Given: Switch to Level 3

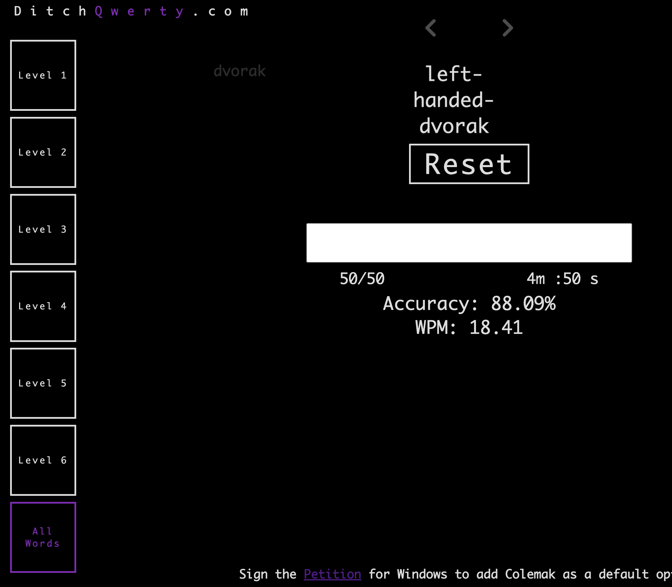Looking at the screenshot, I should tap(43, 229).
